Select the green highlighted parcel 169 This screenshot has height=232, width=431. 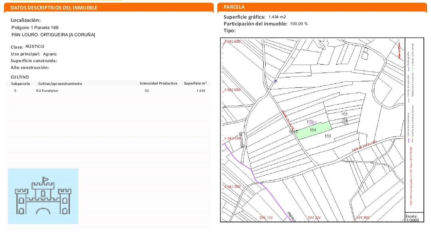pos(314,131)
